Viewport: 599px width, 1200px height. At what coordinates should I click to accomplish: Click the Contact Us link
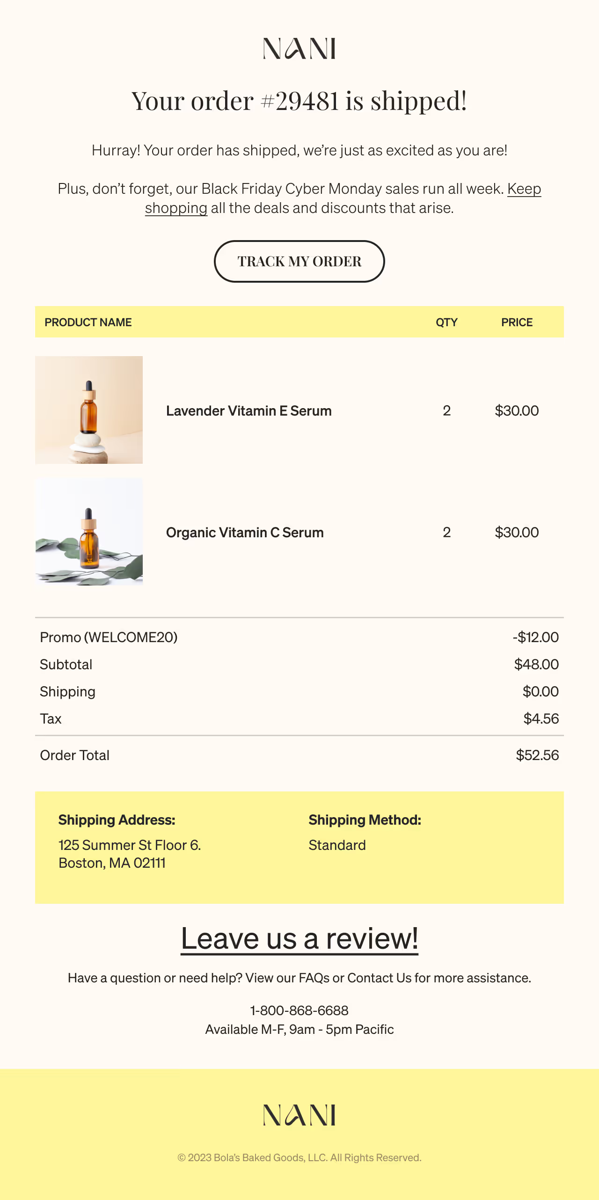379,978
